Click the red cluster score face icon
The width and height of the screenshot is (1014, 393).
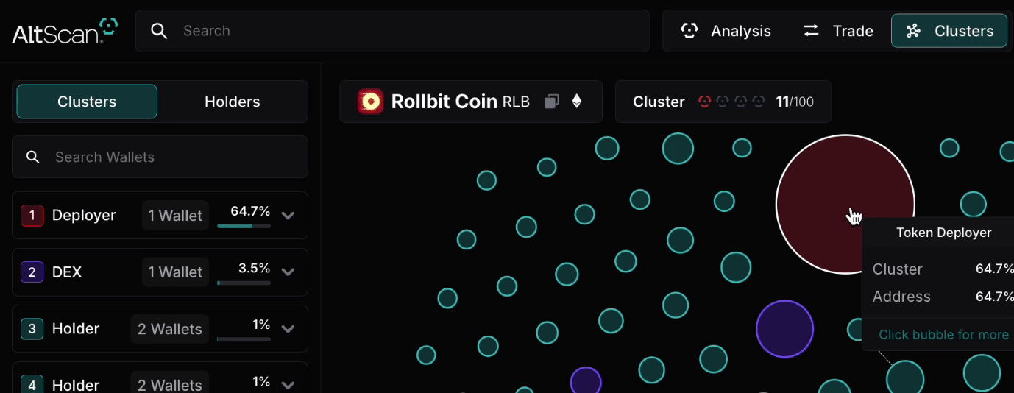click(x=704, y=102)
